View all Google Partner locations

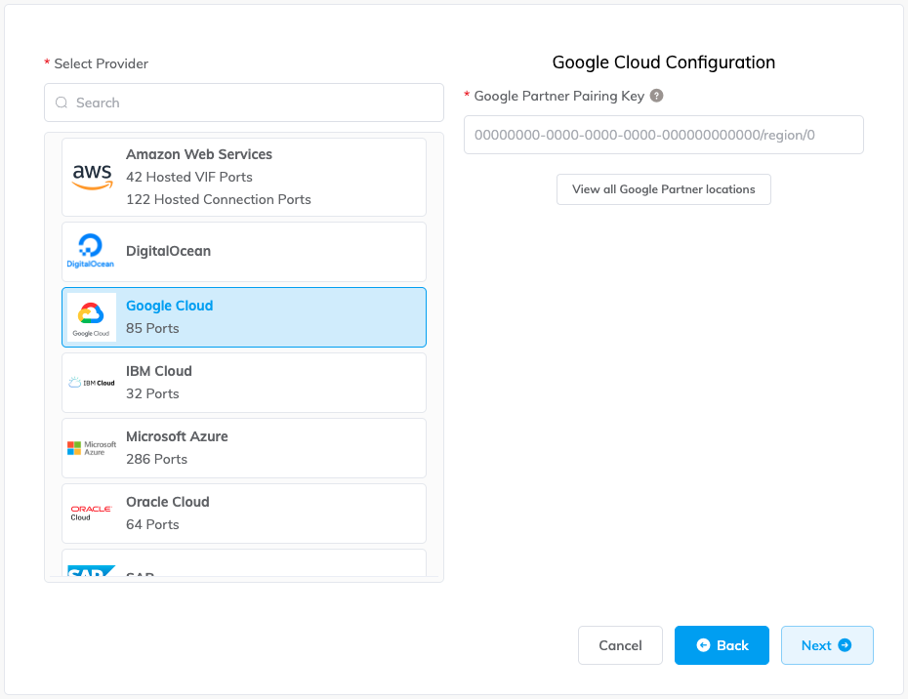pos(663,189)
